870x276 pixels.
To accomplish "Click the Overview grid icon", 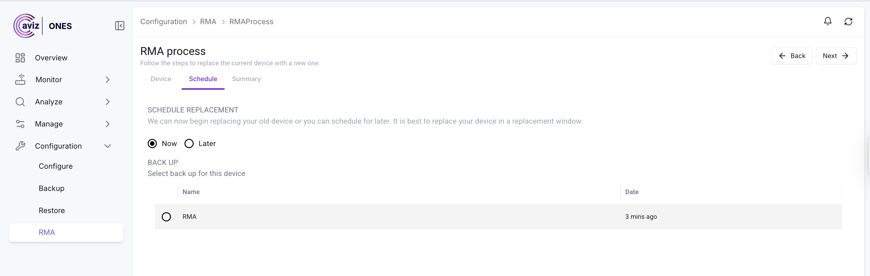I will [20, 58].
